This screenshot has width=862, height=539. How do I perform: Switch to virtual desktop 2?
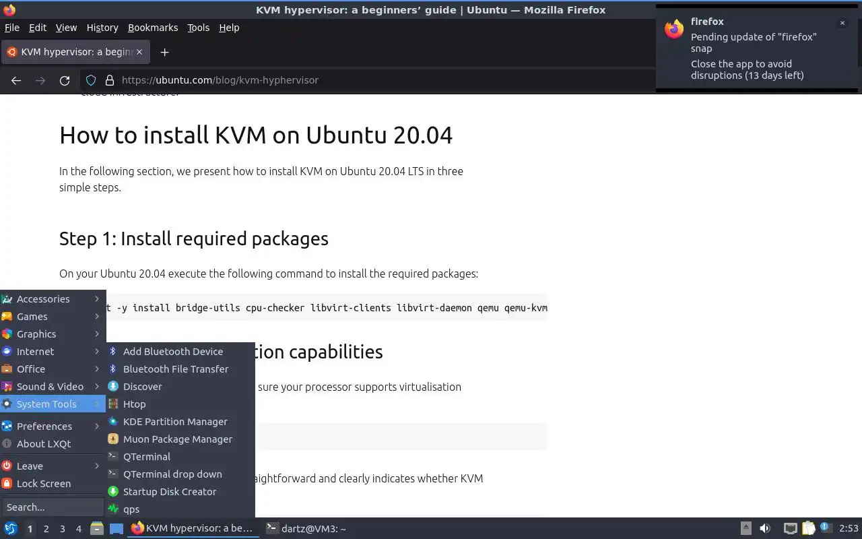click(x=46, y=529)
